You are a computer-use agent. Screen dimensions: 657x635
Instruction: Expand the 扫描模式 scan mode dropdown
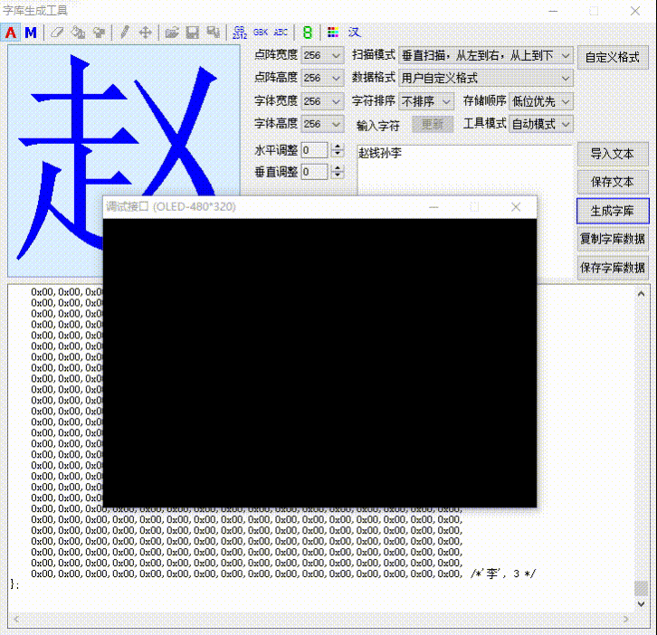(x=486, y=55)
